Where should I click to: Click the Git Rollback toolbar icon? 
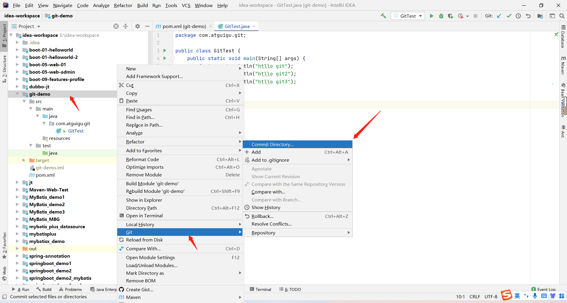pyautogui.click(x=528, y=16)
